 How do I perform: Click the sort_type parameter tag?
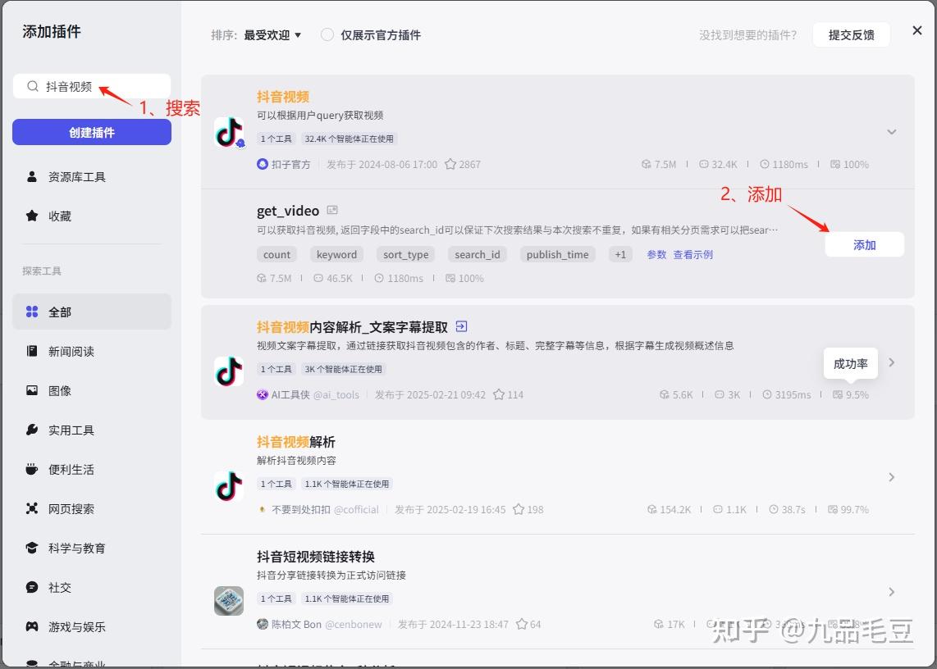406,254
